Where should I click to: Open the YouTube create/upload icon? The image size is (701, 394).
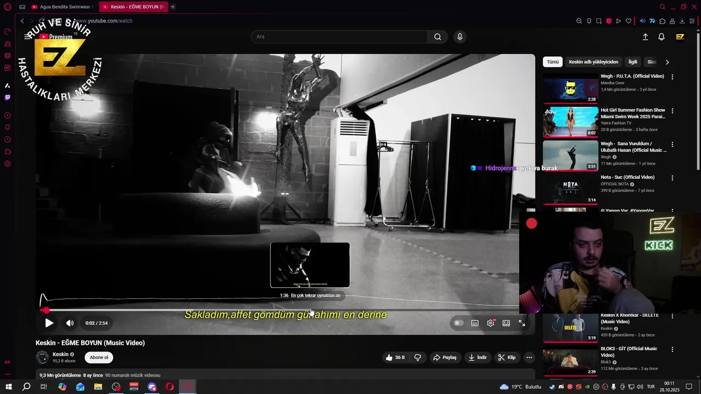pyautogui.click(x=645, y=37)
